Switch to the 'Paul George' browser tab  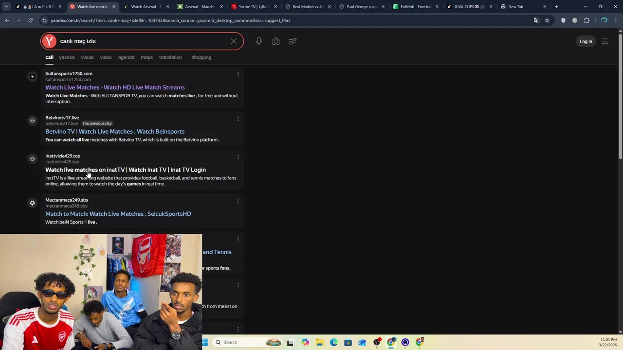[361, 7]
